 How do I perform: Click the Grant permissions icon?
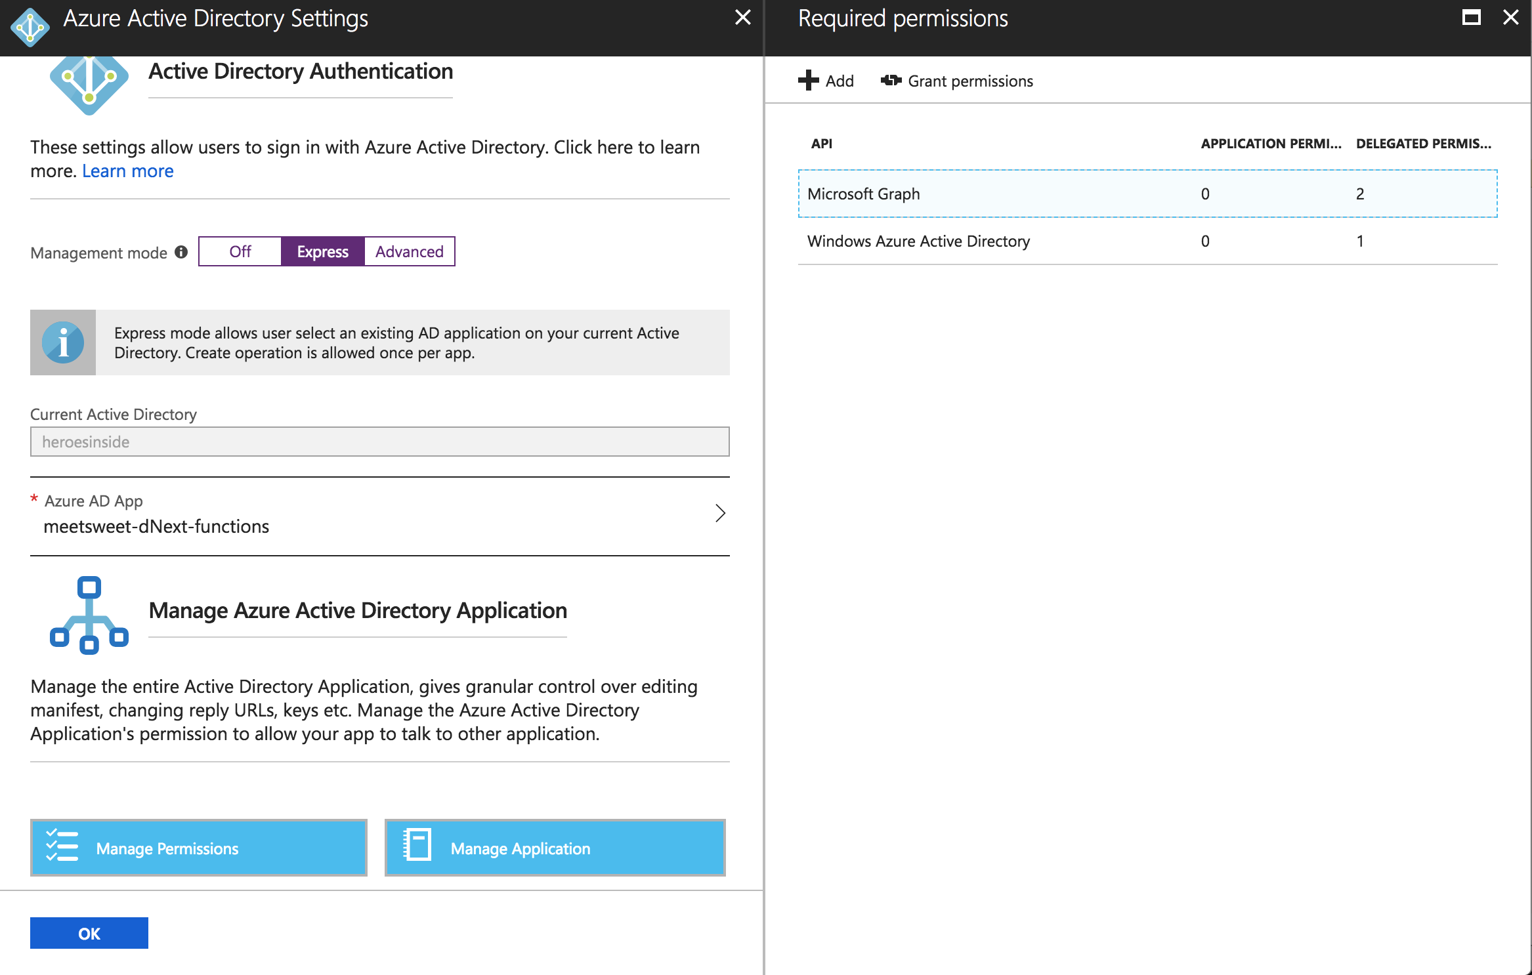click(891, 81)
